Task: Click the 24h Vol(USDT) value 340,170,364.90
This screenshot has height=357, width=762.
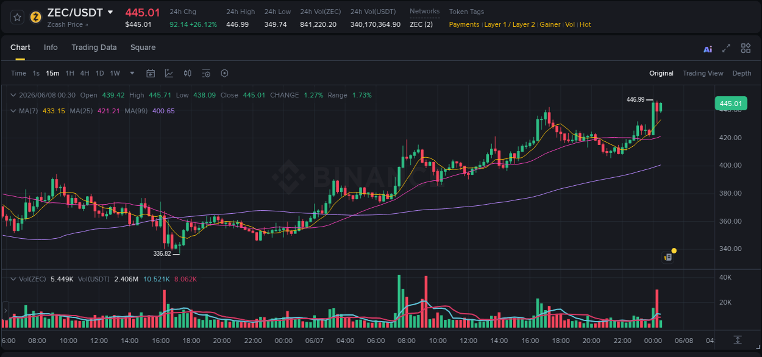Action: coord(376,24)
